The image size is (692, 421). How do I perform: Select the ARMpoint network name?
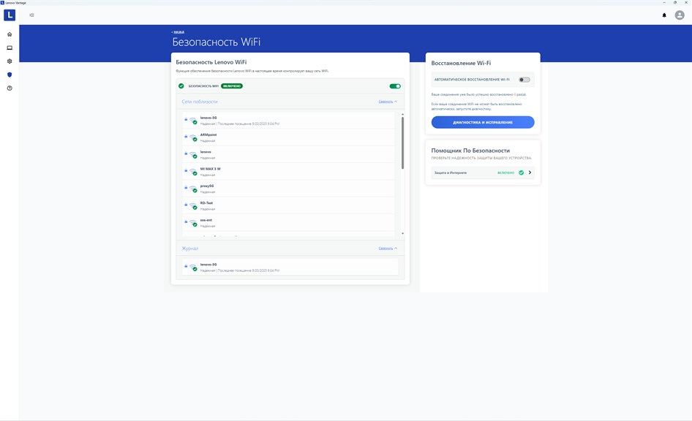[208, 135]
